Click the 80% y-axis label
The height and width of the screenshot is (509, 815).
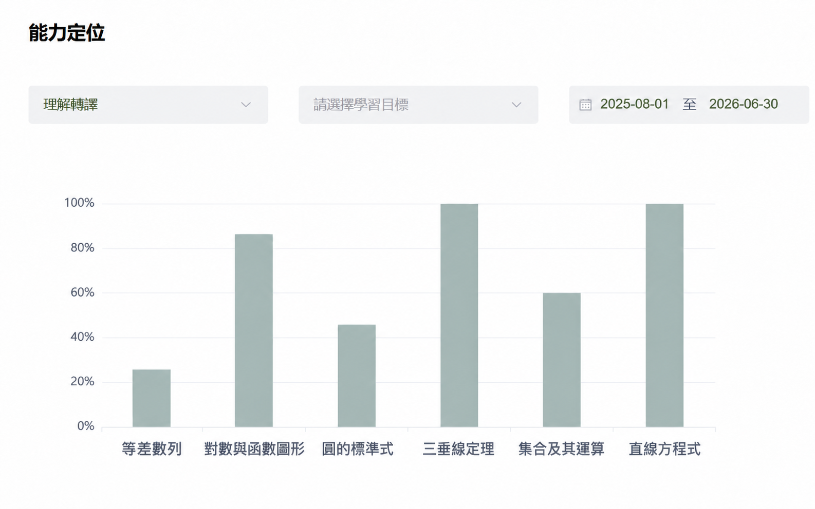(82, 247)
